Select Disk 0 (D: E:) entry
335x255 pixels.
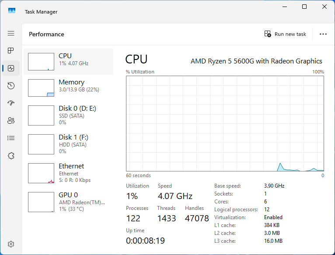click(x=68, y=115)
